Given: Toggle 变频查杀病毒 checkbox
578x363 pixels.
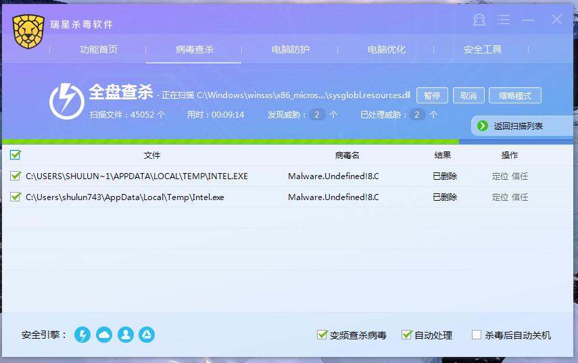Looking at the screenshot, I should tap(322, 335).
